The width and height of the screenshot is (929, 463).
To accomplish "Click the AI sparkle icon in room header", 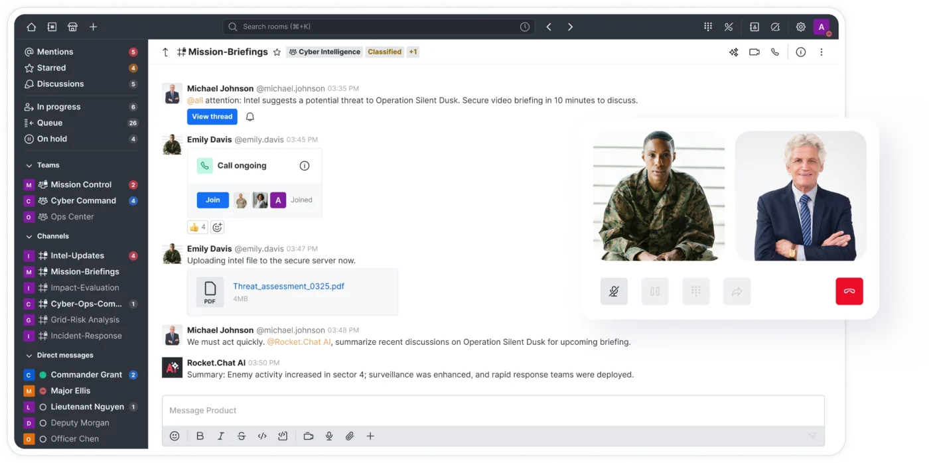I will click(734, 52).
